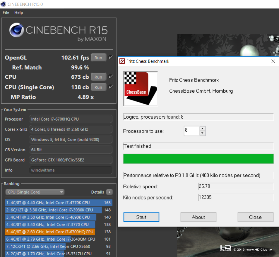Viewport: 279px width, 257px height.
Task: Select ranking row Intel Core i7-4770K CPU
Action: [x=59, y=203]
